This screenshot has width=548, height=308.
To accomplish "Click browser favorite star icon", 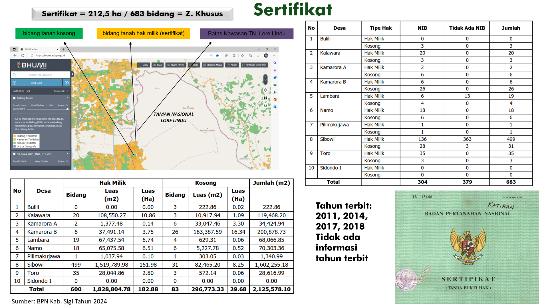I will click(x=217, y=56).
